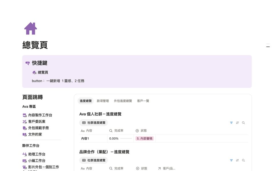Click the icon next to 客戶委託案
The height and width of the screenshot is (171, 274).
coord(25,122)
